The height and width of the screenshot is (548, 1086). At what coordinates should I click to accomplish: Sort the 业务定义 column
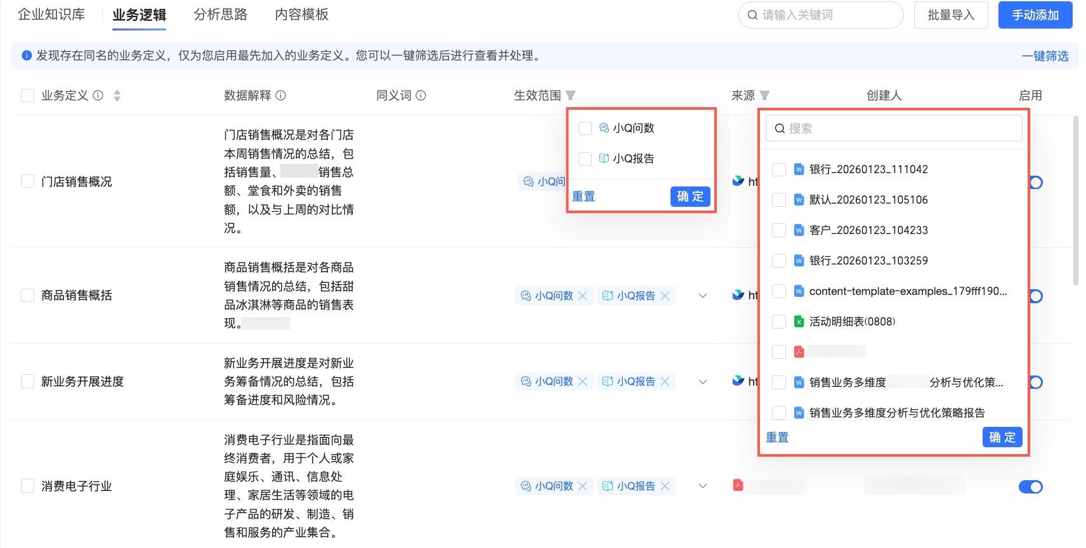[117, 95]
